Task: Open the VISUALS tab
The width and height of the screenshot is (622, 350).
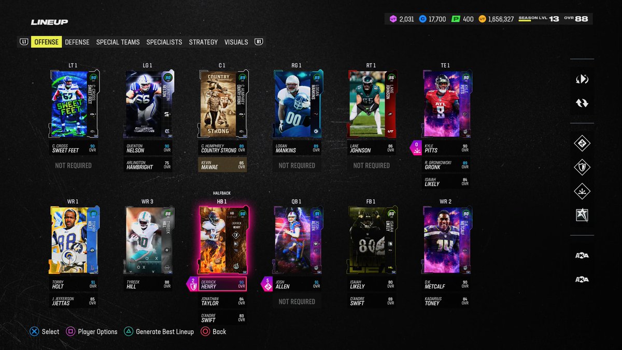Action: (x=236, y=42)
